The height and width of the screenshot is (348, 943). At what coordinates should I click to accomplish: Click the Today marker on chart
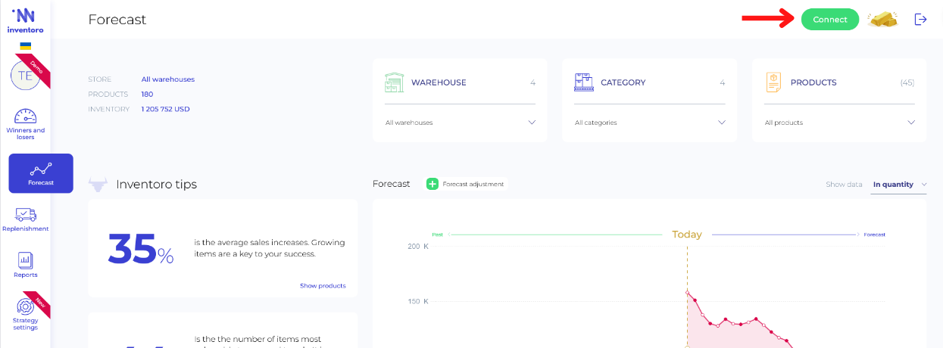pyautogui.click(x=687, y=235)
